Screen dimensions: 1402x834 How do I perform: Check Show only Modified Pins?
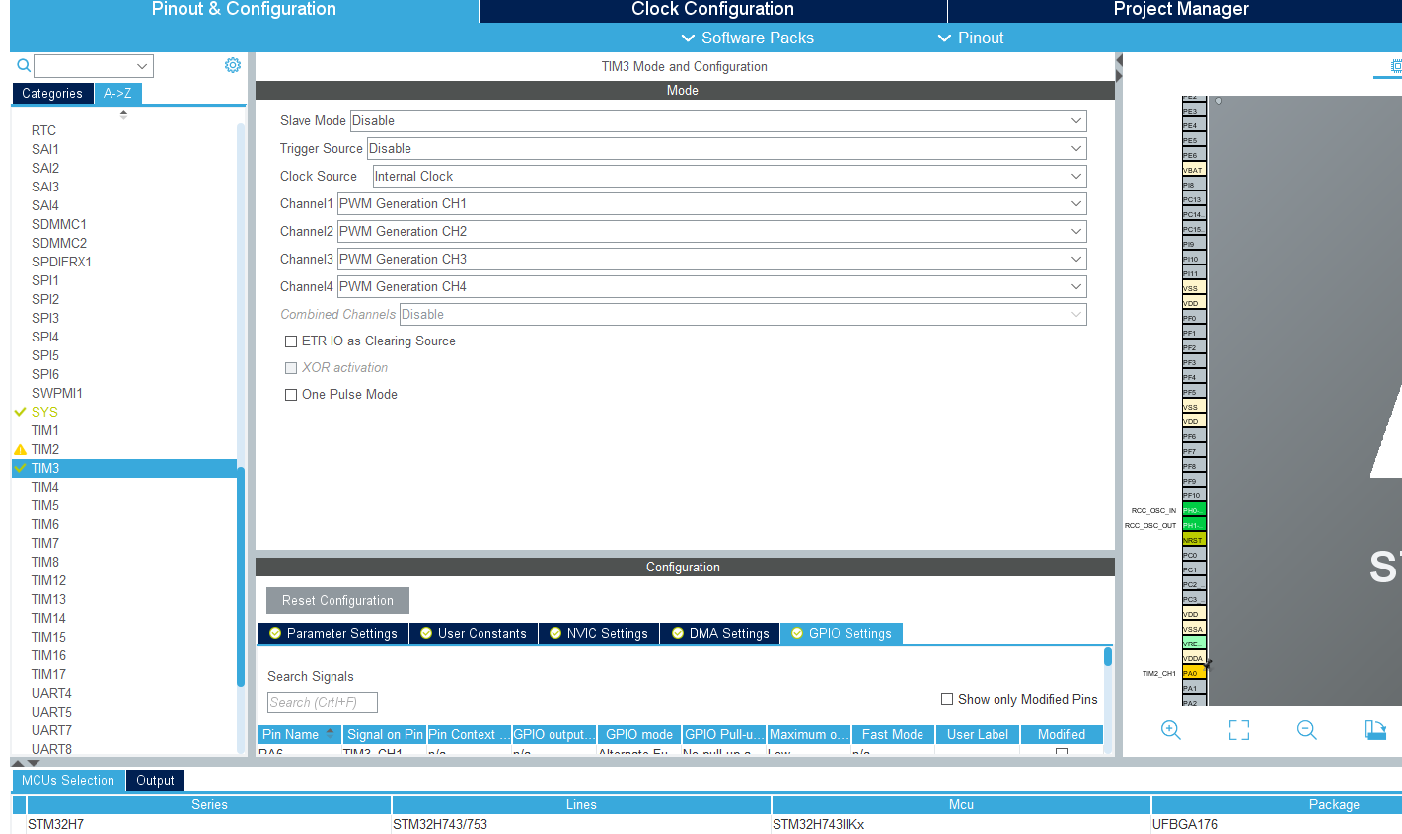click(947, 699)
